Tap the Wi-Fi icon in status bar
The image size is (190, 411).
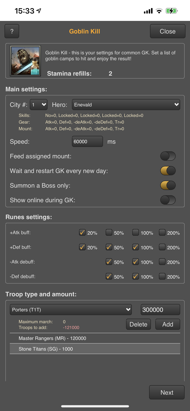pyautogui.click(x=159, y=11)
